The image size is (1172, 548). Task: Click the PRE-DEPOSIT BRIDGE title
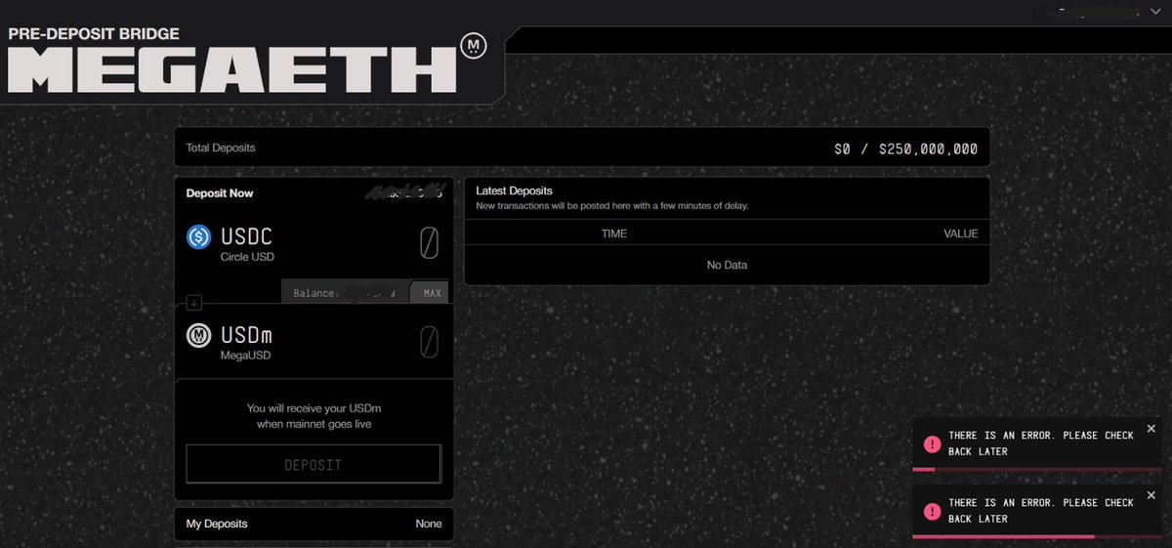(94, 33)
